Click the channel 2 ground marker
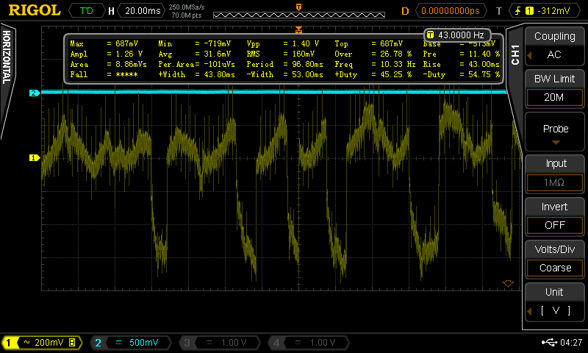This screenshot has height=353, width=588. point(34,93)
